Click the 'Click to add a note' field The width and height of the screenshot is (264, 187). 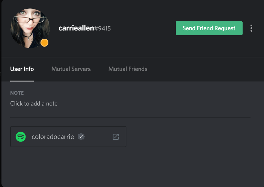(x=34, y=103)
